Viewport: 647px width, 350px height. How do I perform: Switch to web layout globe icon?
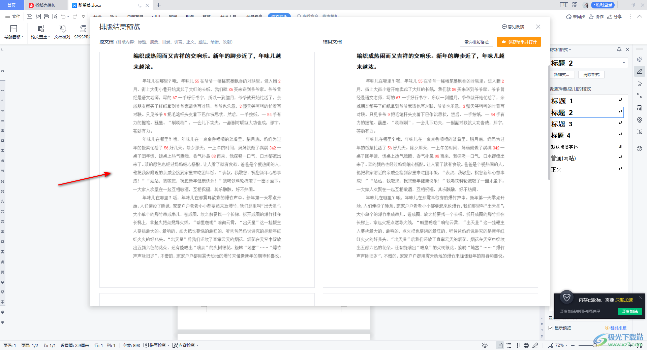point(526,345)
